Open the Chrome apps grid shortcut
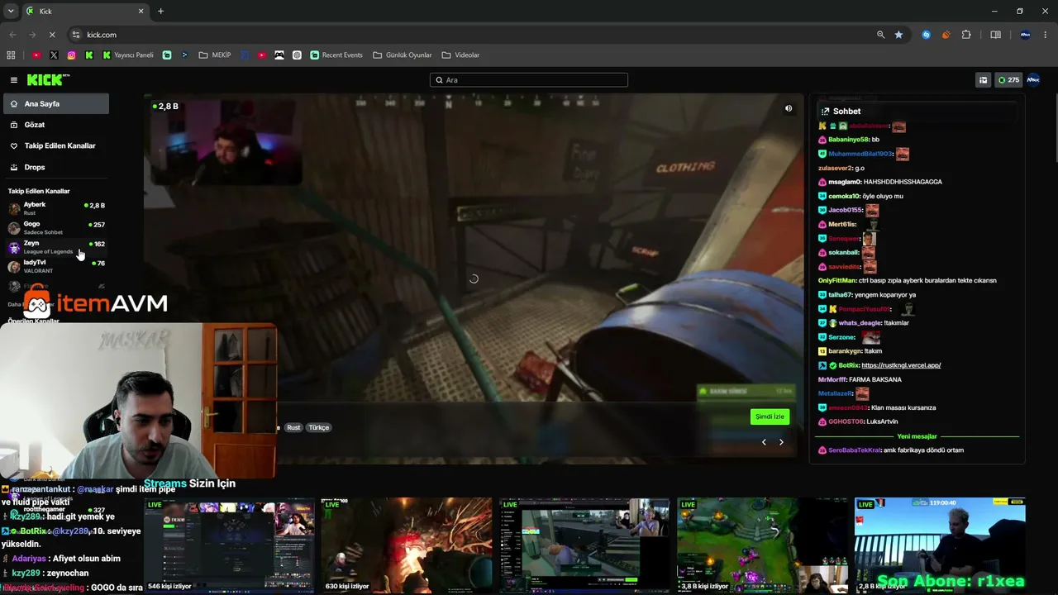The image size is (1058, 595). pyautogui.click(x=11, y=55)
